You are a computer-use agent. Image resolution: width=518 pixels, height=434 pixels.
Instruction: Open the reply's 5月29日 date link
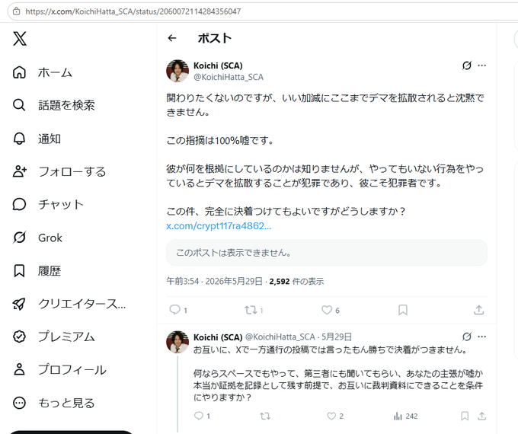[x=337, y=337]
